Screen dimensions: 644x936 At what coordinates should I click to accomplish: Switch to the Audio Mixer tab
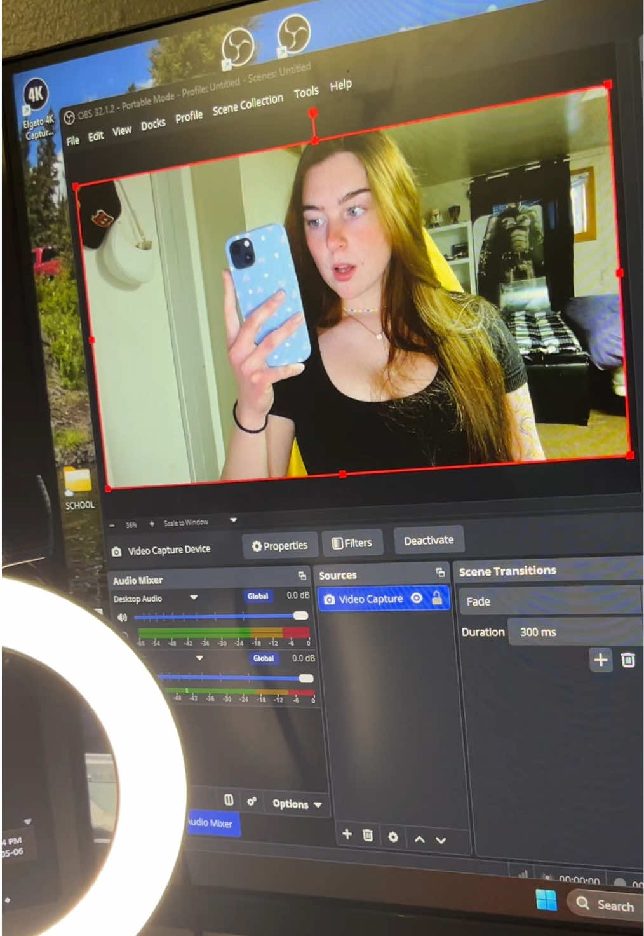213,824
